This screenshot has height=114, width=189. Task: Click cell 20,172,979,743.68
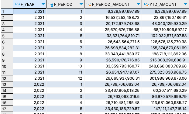pyautogui.click(x=113, y=24)
